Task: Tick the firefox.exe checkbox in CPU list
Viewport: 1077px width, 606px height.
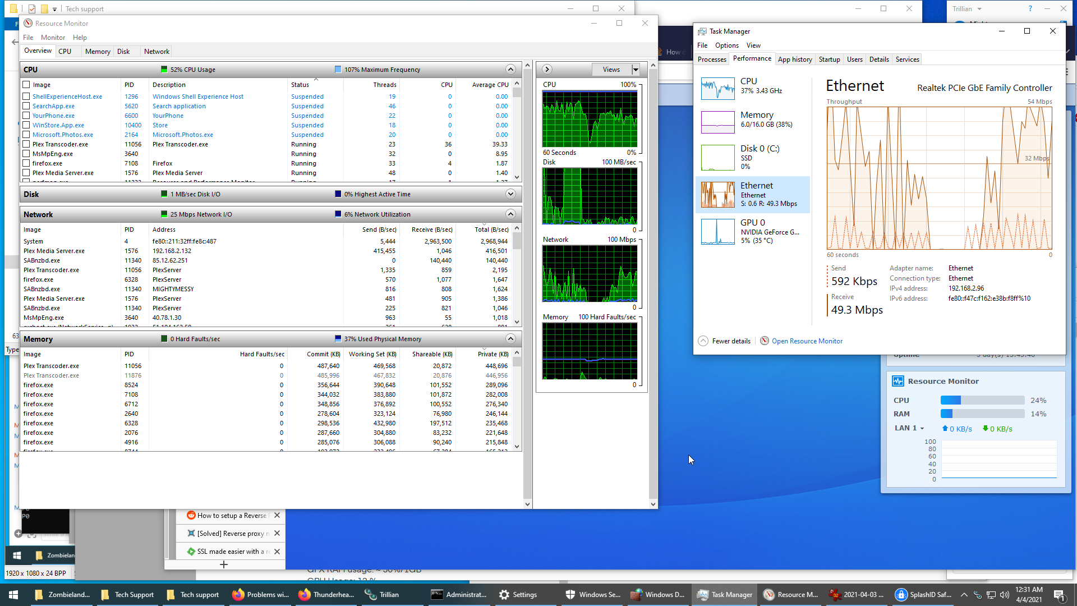Action: coord(26,163)
